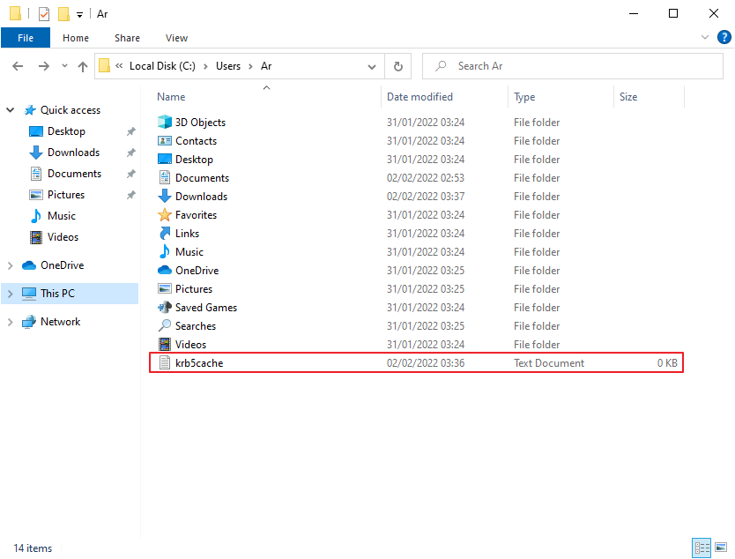The image size is (735, 559).
Task: Click the Back navigation arrow
Action: point(19,66)
